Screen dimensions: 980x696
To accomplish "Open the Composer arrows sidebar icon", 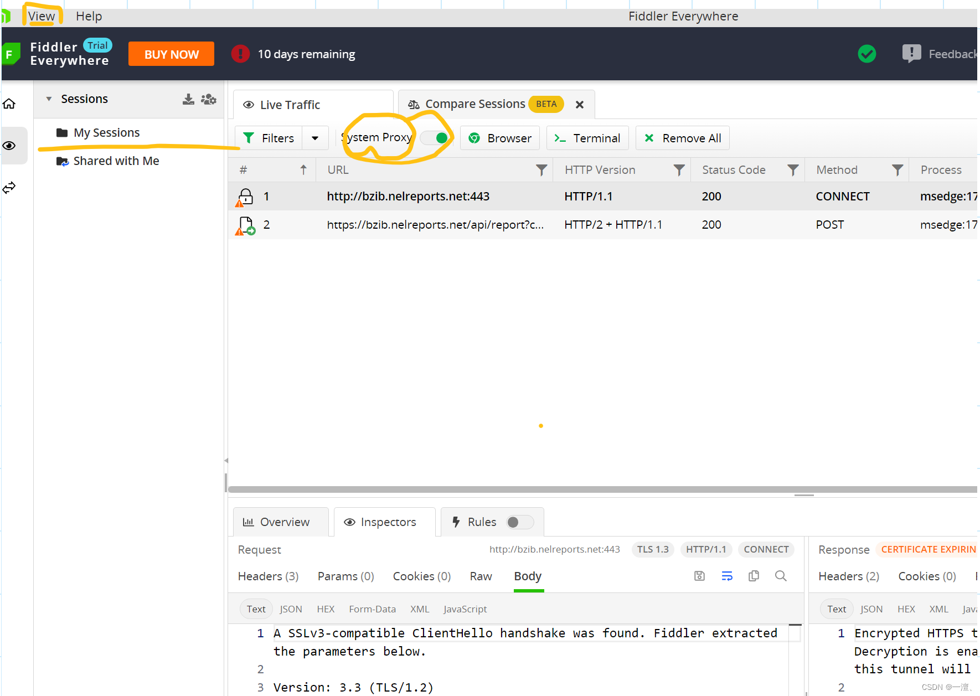I will click(x=9, y=188).
